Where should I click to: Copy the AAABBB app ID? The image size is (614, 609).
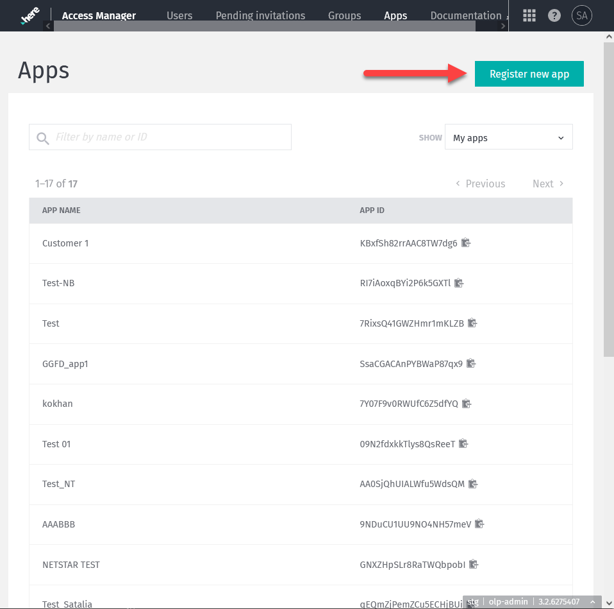tap(479, 524)
